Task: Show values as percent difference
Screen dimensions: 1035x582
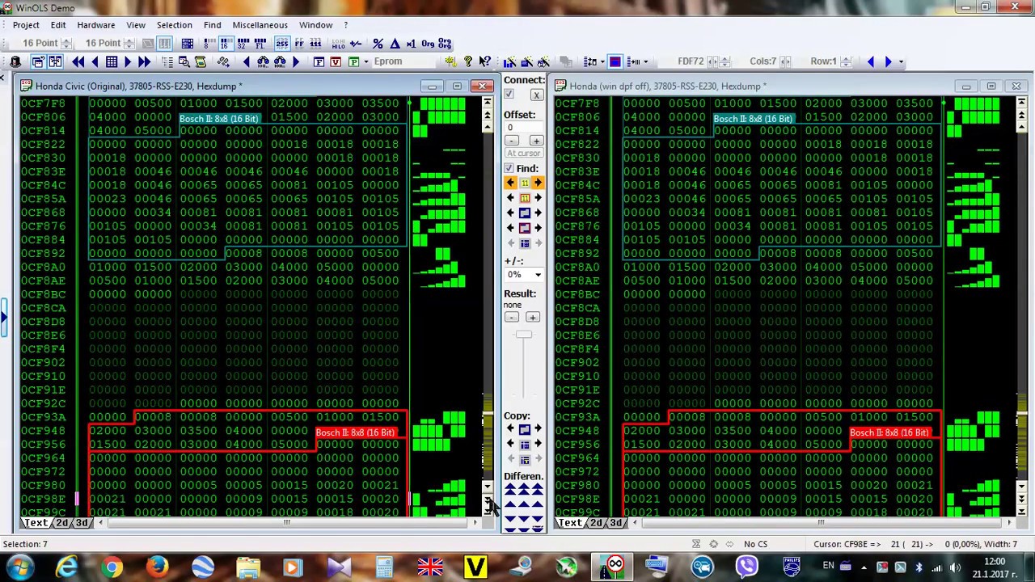Action: click(x=378, y=44)
